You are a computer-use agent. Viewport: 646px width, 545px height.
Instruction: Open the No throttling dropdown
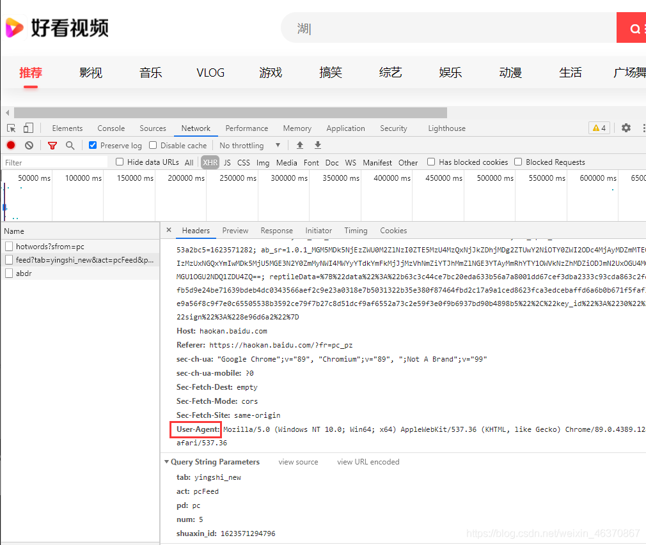(x=249, y=145)
